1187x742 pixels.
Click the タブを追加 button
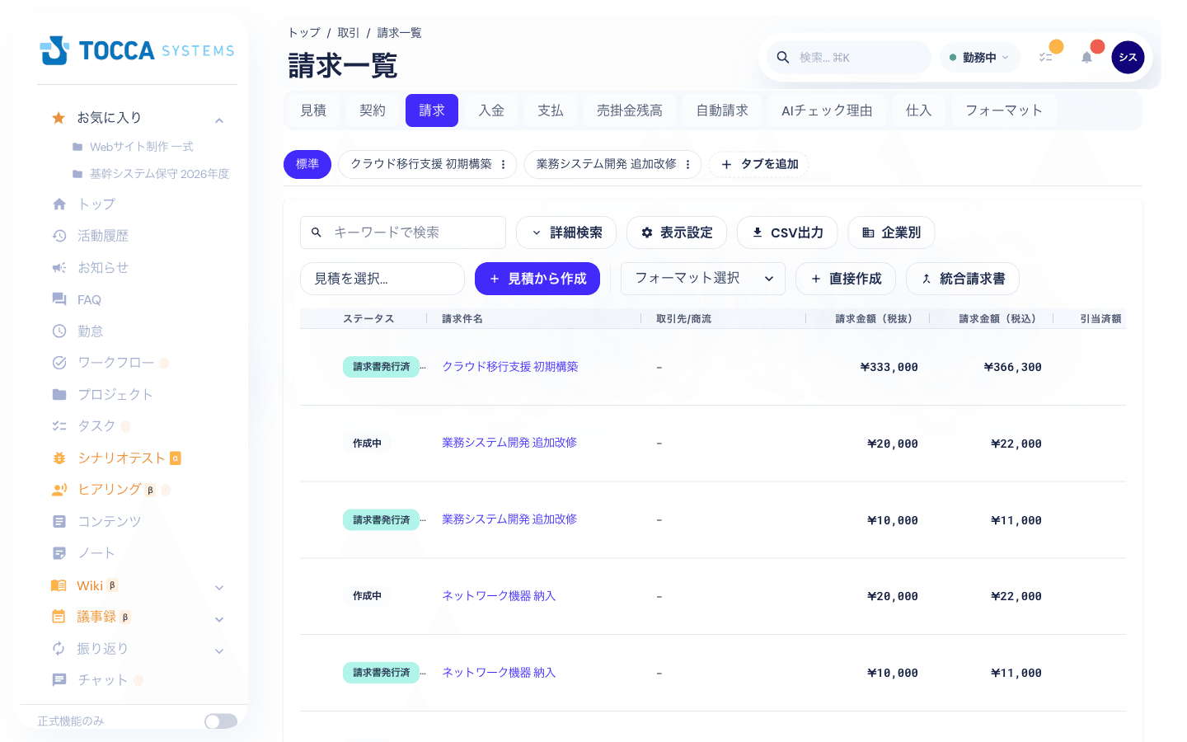tap(758, 164)
